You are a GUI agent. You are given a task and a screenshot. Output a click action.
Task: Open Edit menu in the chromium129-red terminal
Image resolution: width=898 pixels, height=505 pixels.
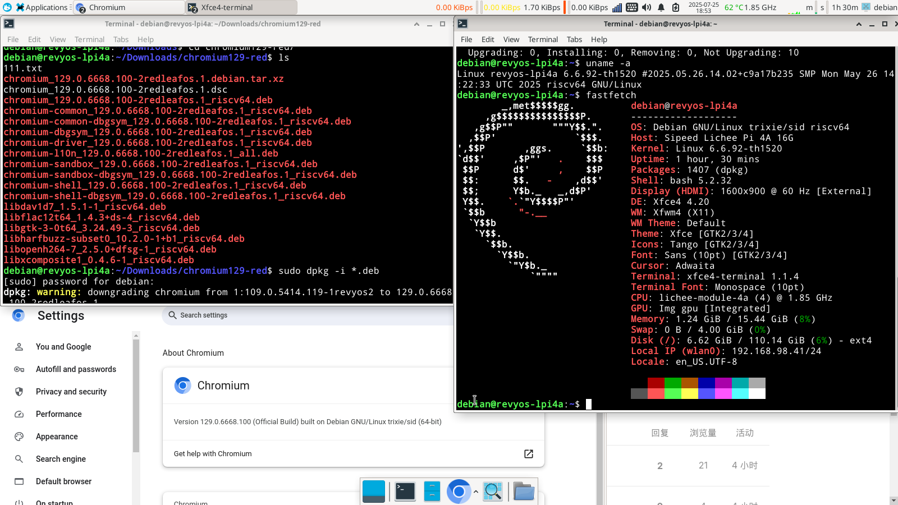pyautogui.click(x=34, y=39)
